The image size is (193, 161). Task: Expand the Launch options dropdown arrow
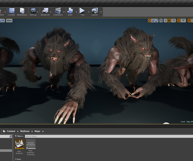point(101,12)
